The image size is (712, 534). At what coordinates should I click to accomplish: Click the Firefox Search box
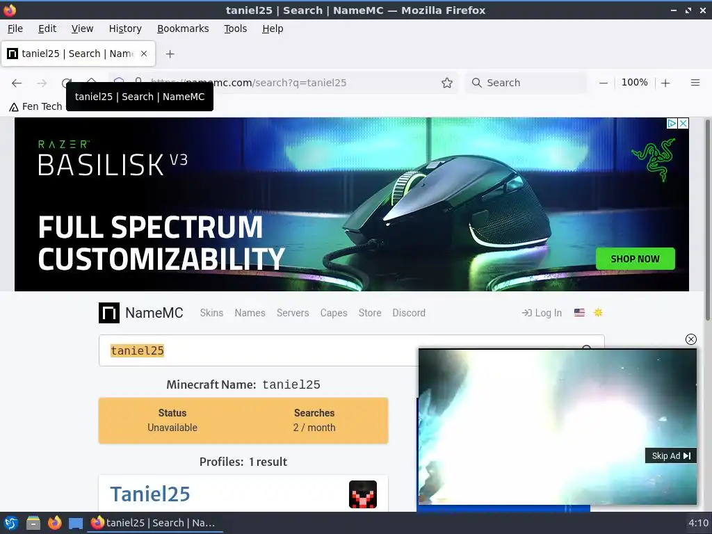coord(526,83)
